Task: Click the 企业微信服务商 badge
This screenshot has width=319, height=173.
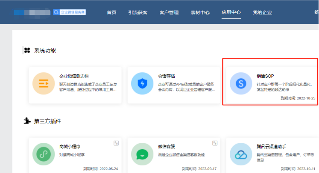Action: click(x=69, y=12)
